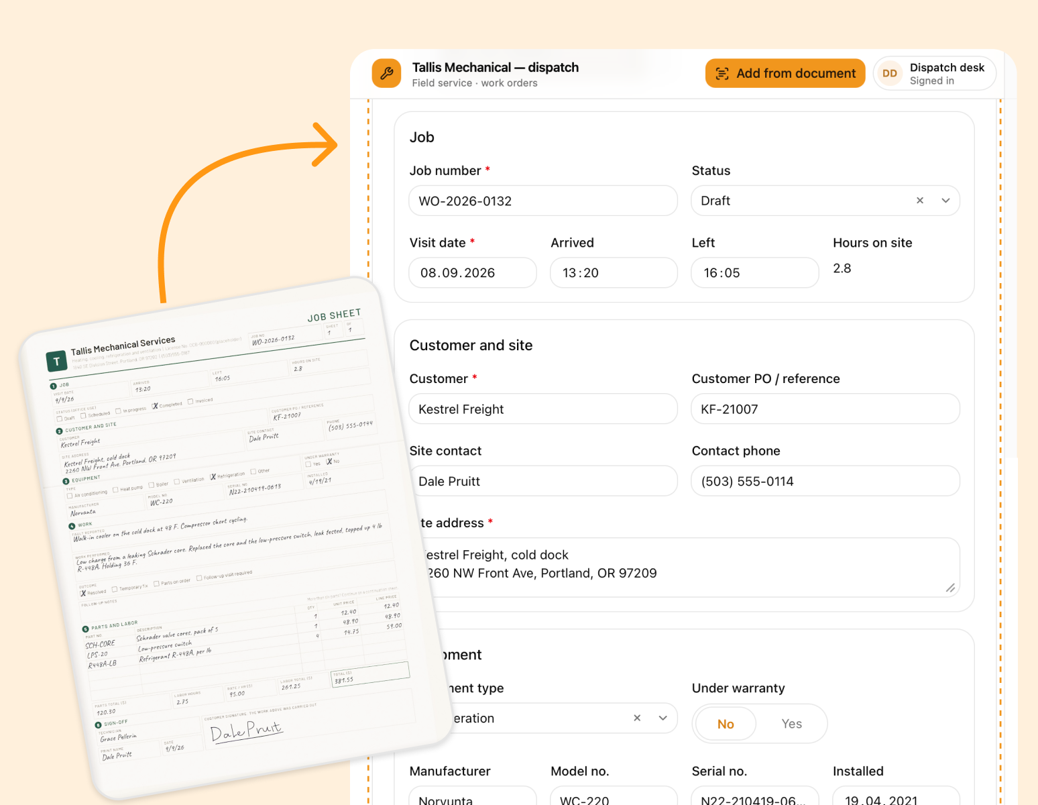Click the Customer and site heading

point(471,345)
